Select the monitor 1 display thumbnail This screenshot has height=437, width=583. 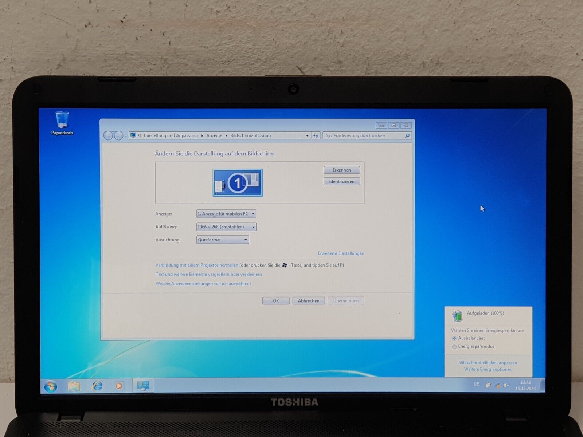[x=238, y=183]
